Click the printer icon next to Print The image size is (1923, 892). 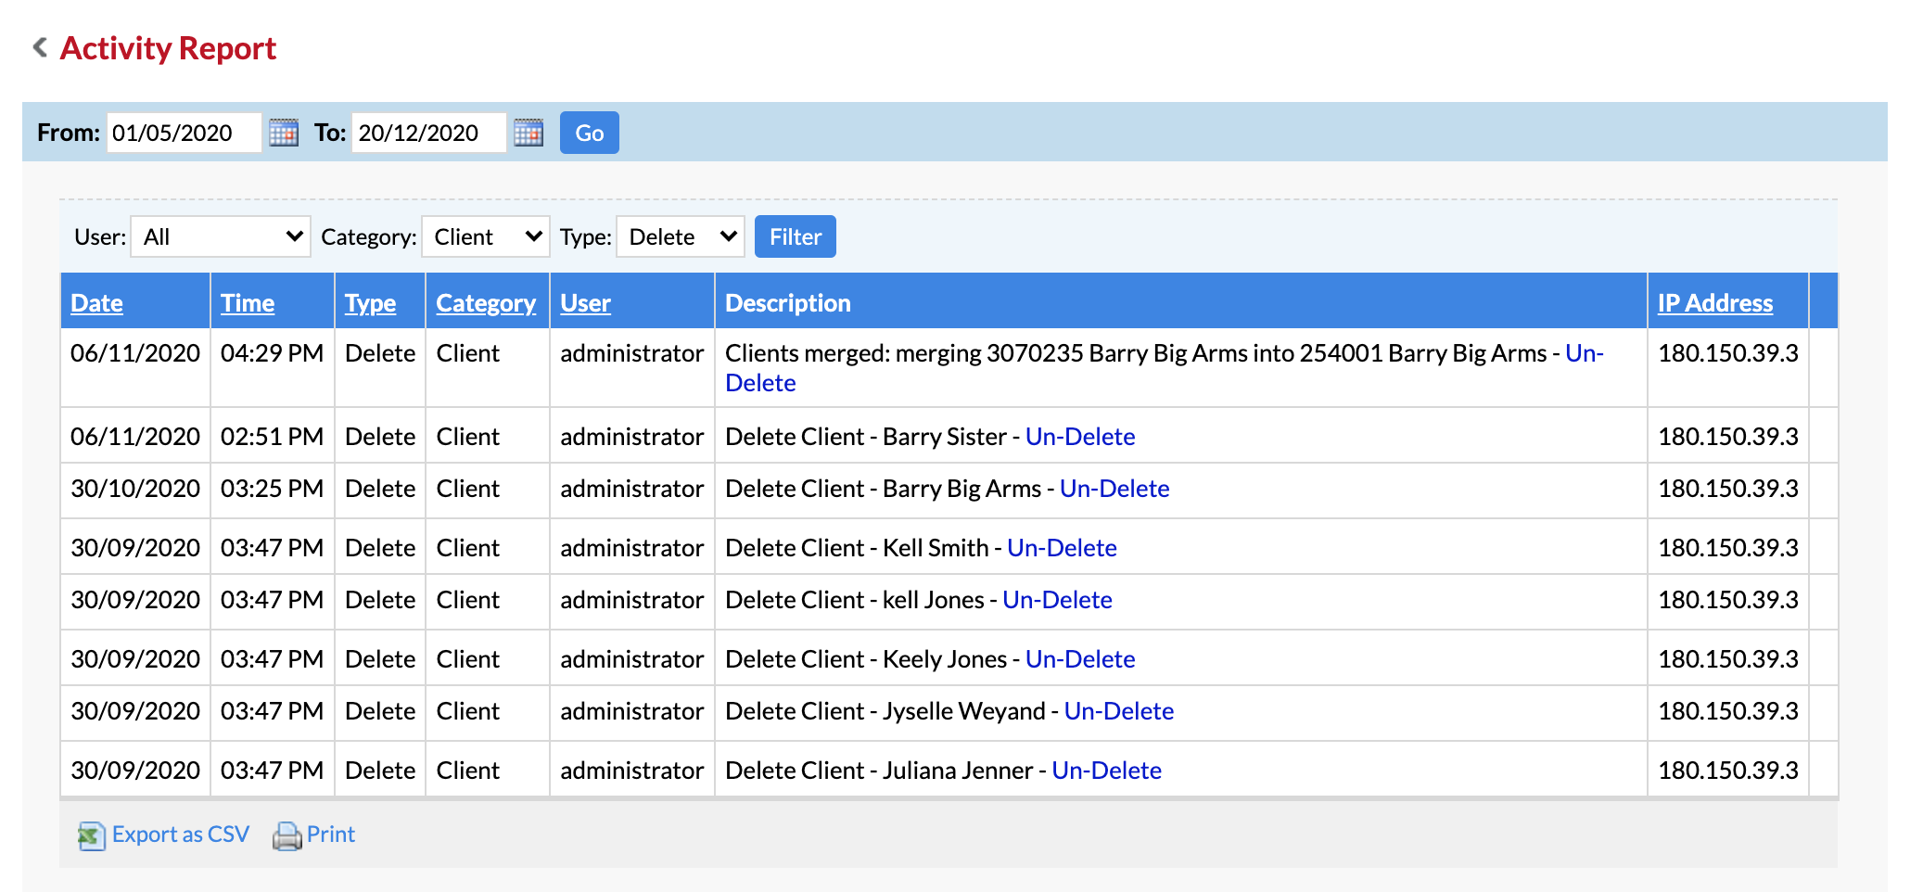(287, 835)
